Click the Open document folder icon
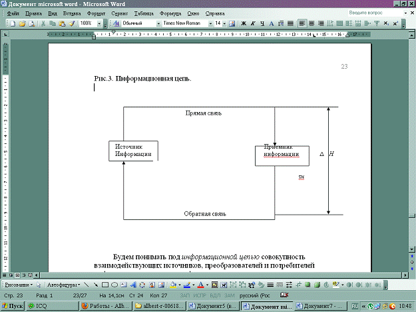Image resolution: width=416 pixels, height=312 pixels. (22, 23)
